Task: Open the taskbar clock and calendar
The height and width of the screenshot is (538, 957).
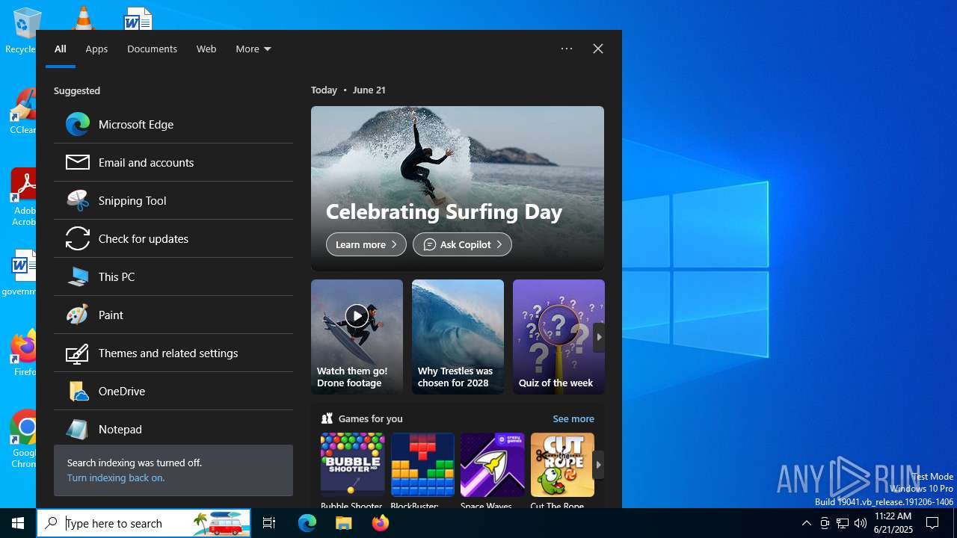Action: pos(893,523)
